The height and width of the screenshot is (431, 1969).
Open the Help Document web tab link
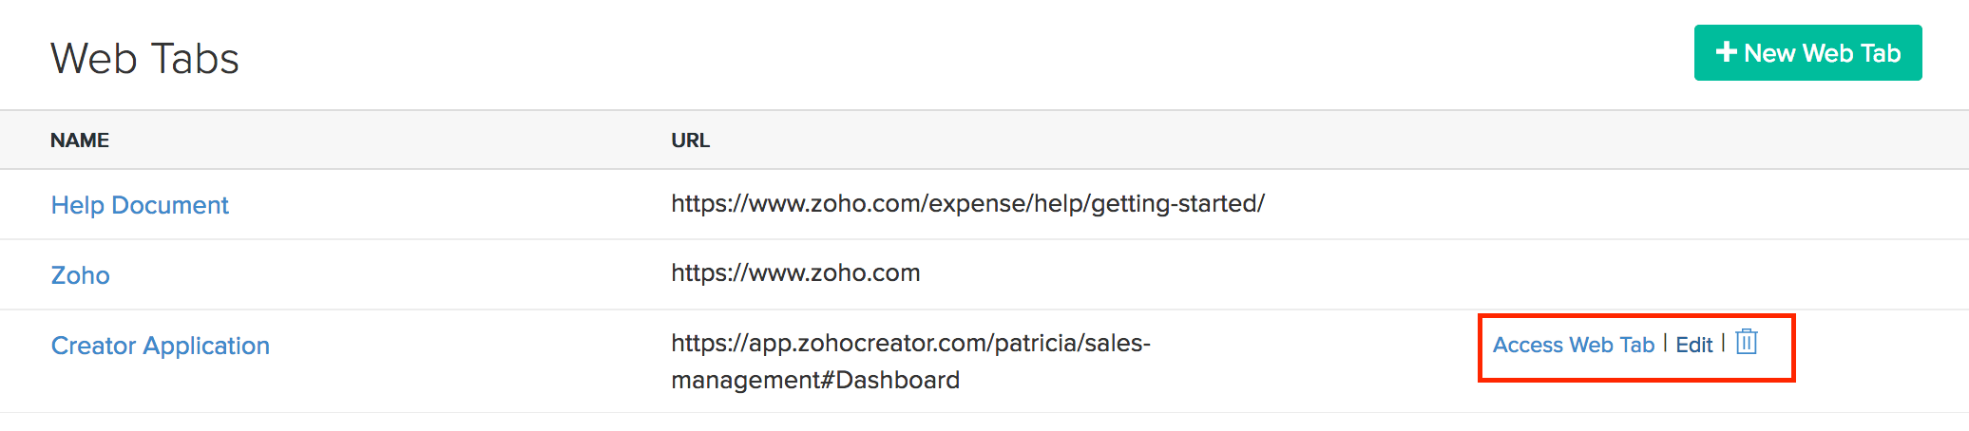tap(140, 205)
